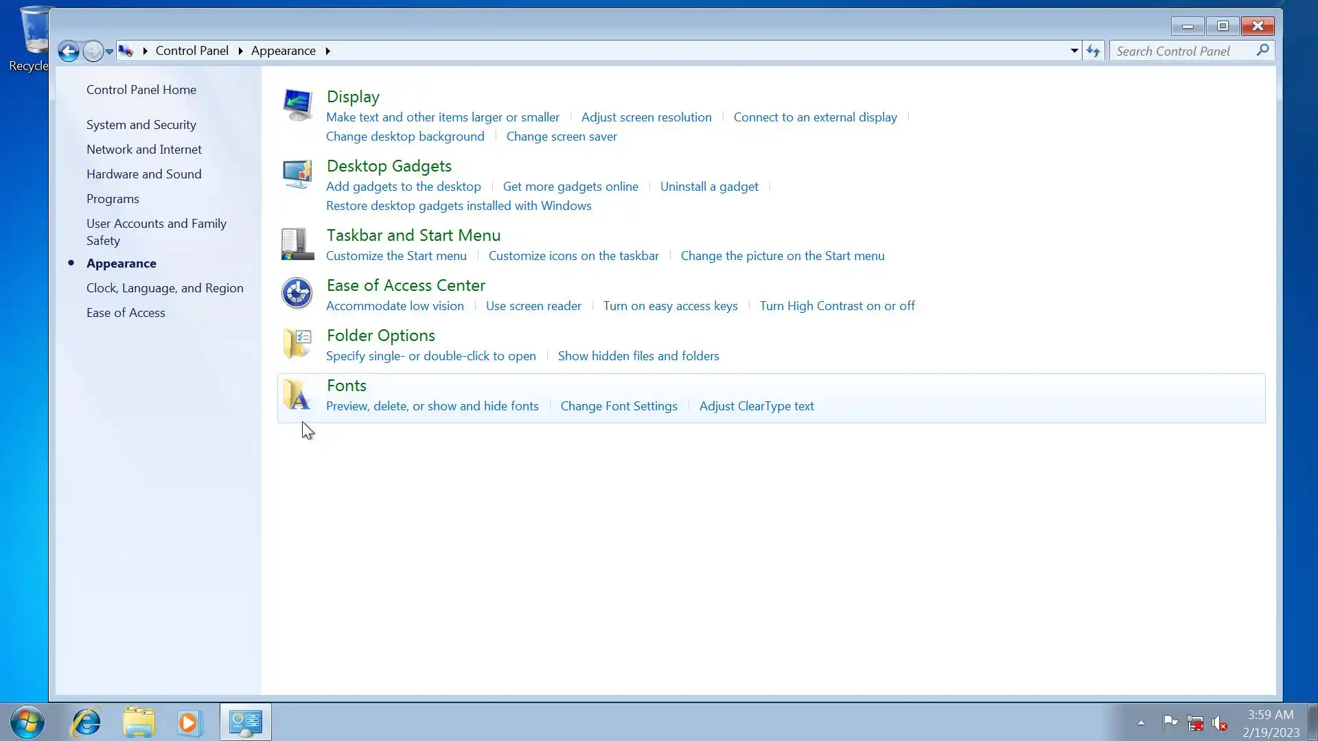Open the Fonts folder icon
The width and height of the screenshot is (1318, 741).
coord(297,395)
